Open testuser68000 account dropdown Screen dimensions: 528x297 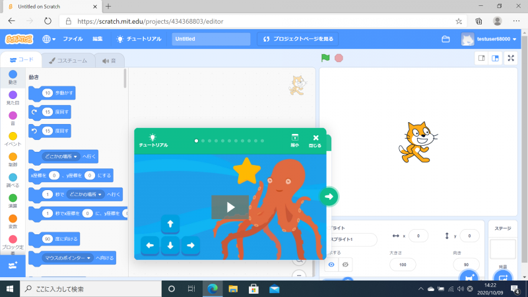(489, 39)
